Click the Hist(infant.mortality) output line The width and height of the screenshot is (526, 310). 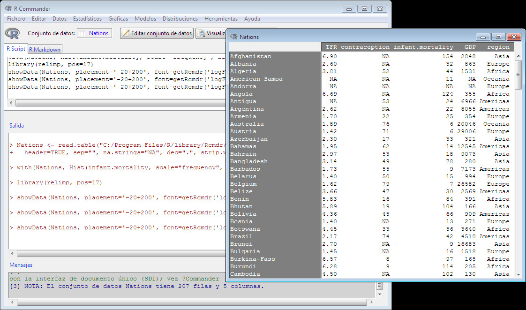117,168
